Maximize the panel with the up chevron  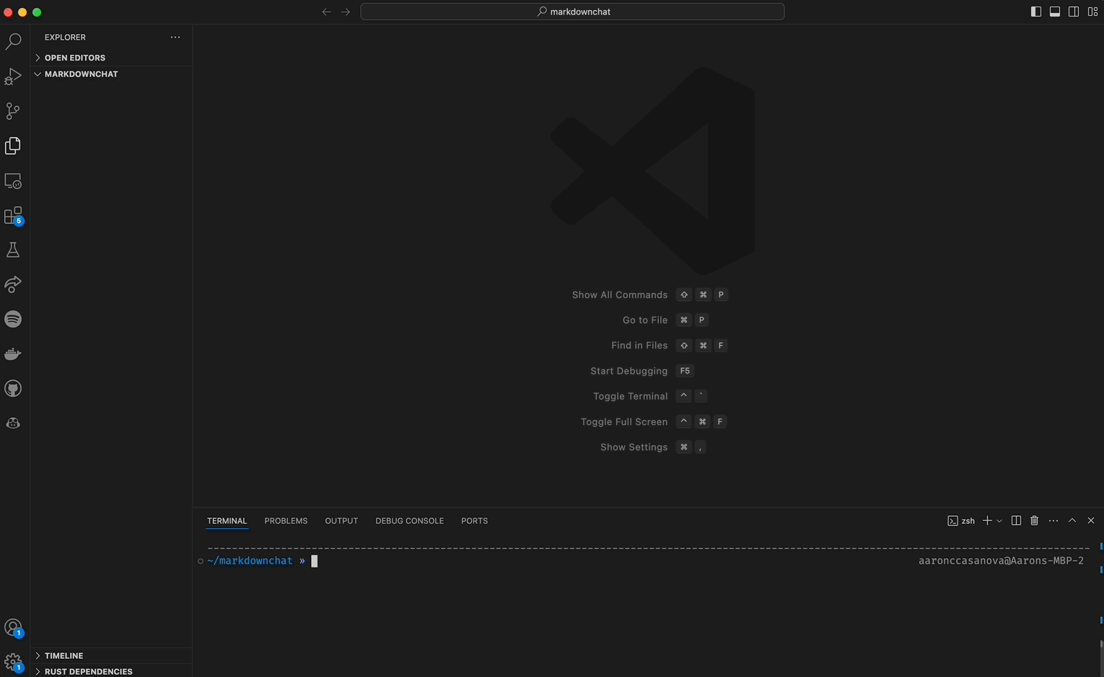pyautogui.click(x=1072, y=520)
